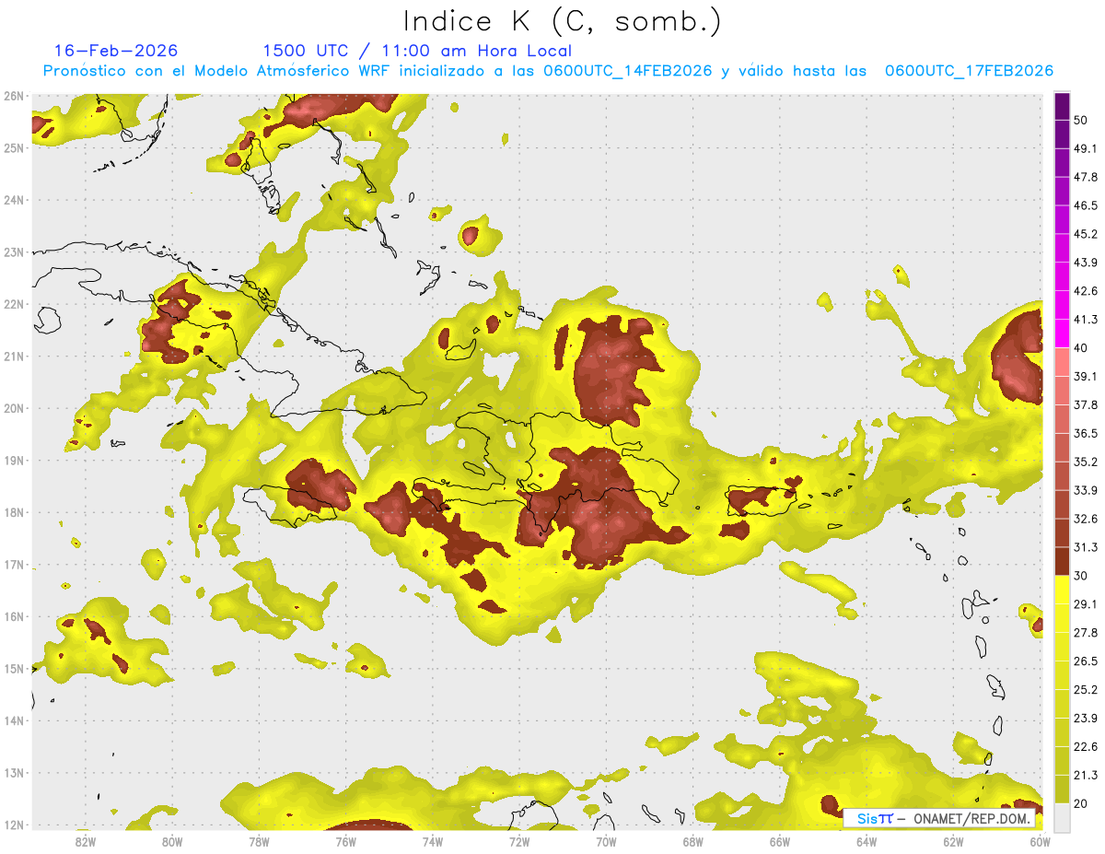Click the title "Indice K (C, somb.)"
This screenshot has height=854, width=1105.
[562, 22]
